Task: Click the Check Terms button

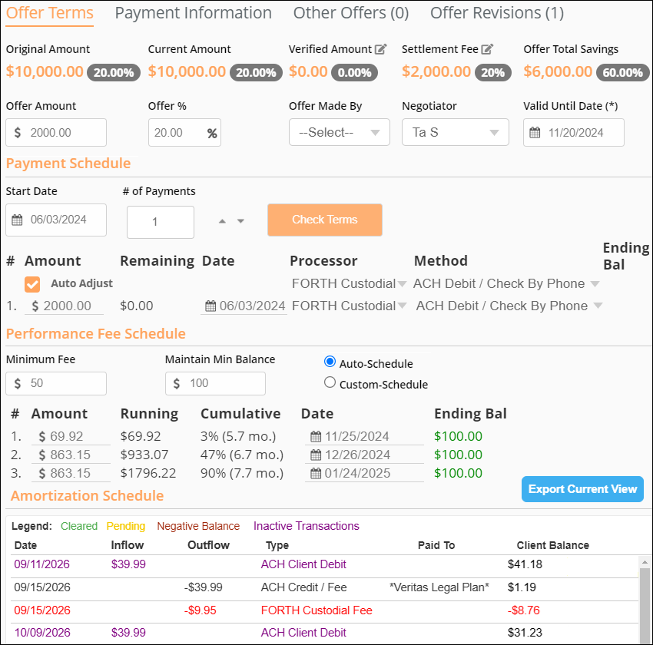Action: [x=325, y=220]
